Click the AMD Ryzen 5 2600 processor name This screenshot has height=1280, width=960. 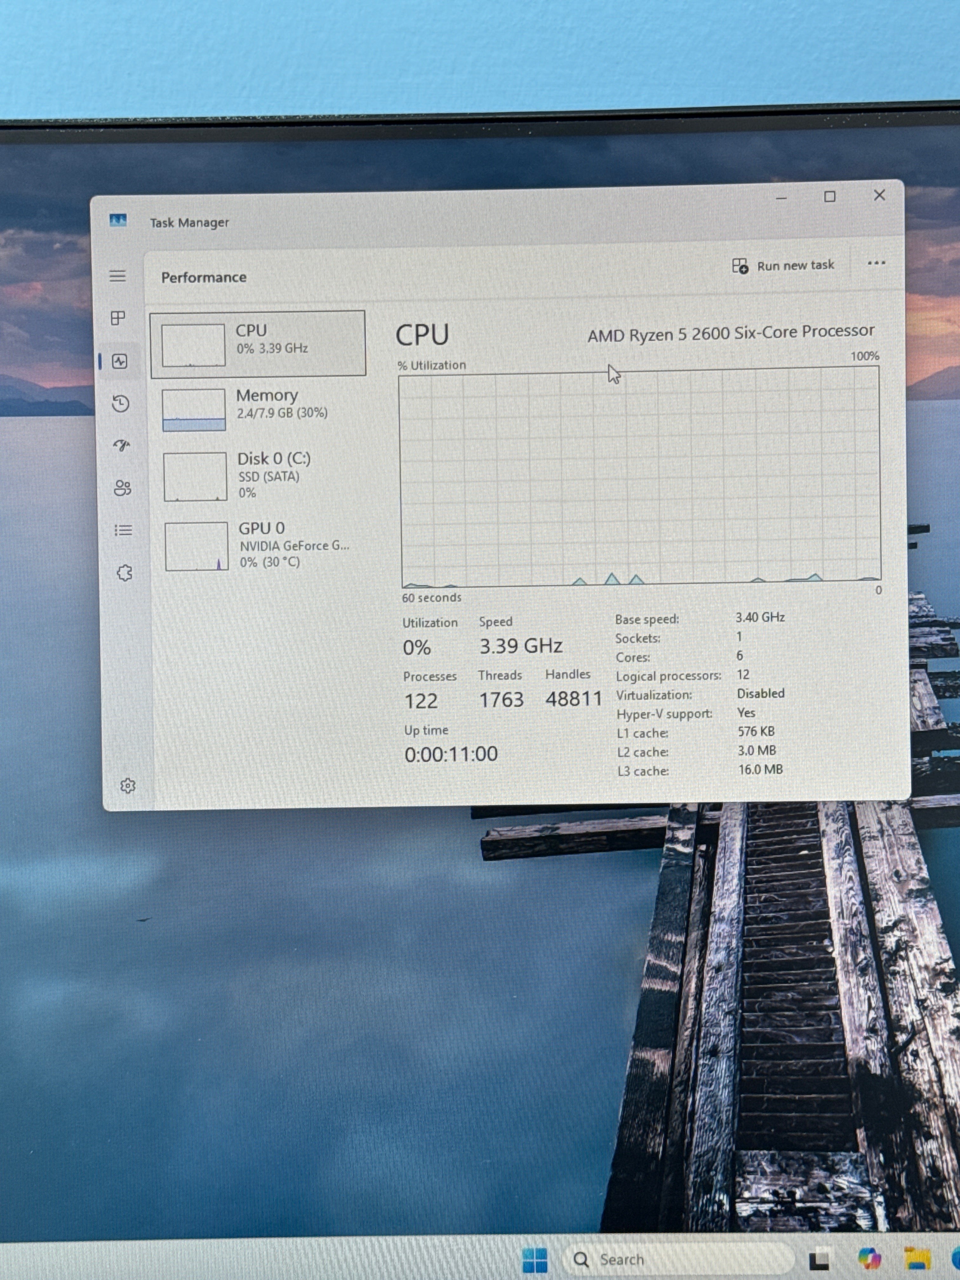pyautogui.click(x=731, y=333)
